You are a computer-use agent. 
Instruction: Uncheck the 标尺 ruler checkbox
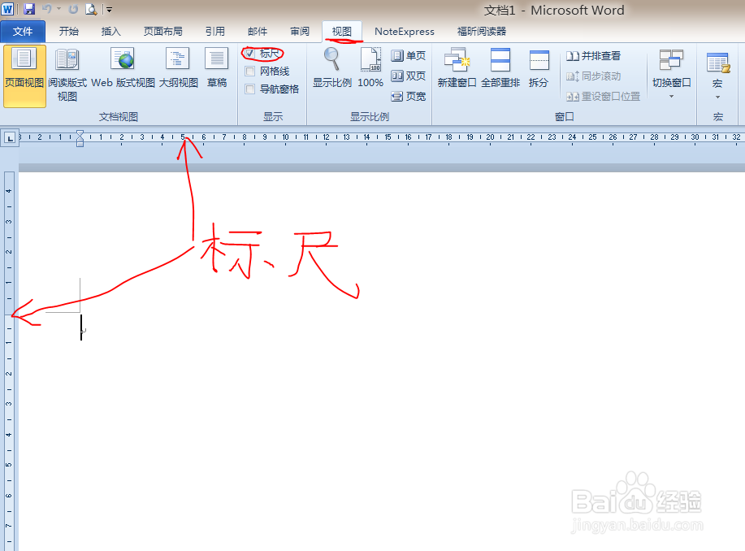pyautogui.click(x=249, y=53)
